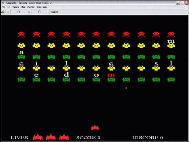Minimize the Linguata window

(x=178, y=3)
